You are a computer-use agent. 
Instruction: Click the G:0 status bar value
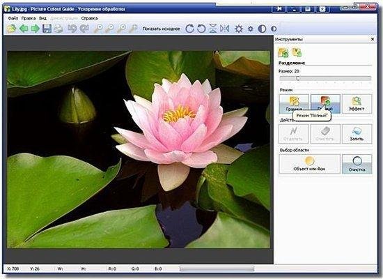(x=135, y=269)
